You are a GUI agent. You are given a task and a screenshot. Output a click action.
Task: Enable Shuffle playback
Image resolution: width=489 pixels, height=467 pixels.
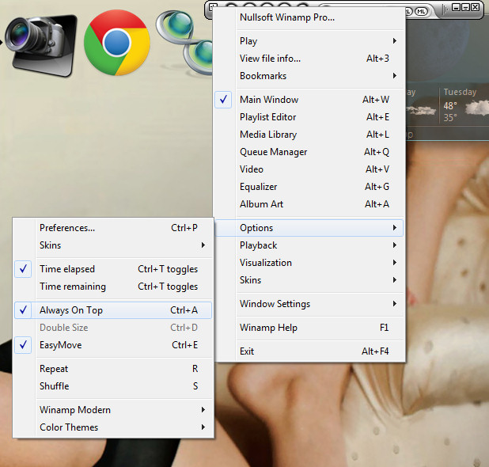point(113,386)
